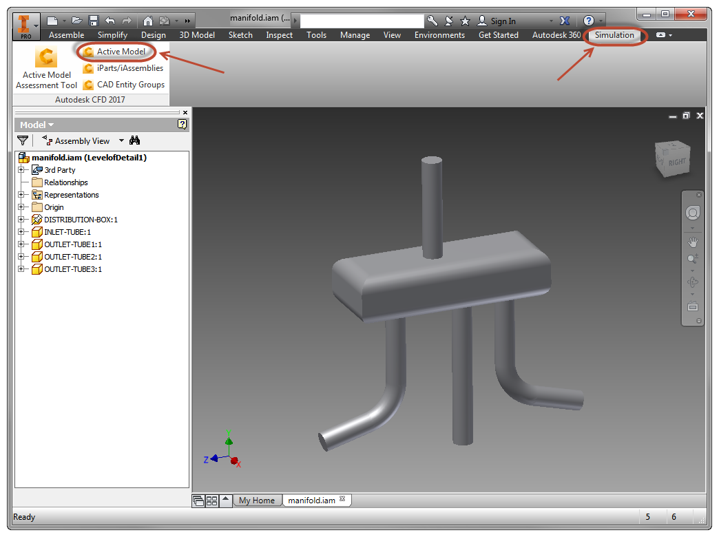Open Autodesk Exchange Apps X icon
The width and height of the screenshot is (719, 537).
pos(565,21)
